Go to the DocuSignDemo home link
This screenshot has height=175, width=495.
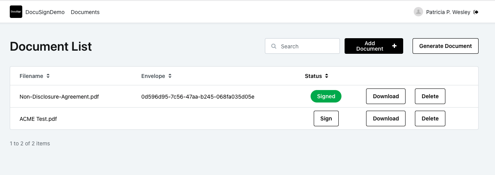tap(45, 12)
